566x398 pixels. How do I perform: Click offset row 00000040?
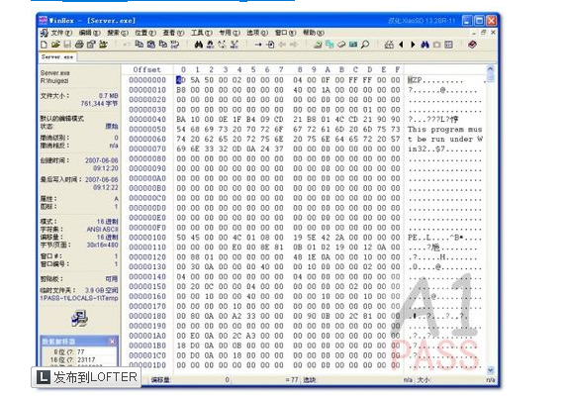[147, 119]
